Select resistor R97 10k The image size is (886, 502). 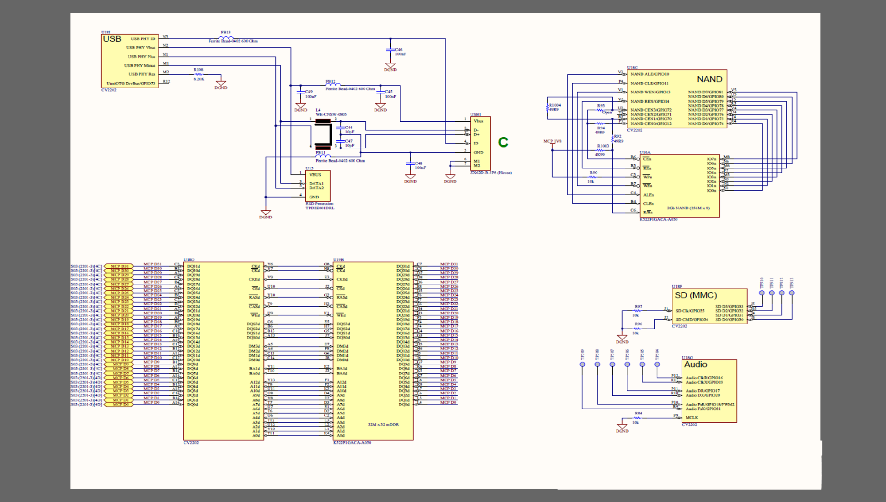coord(637,311)
